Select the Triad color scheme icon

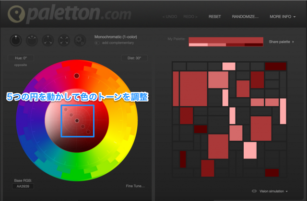(x=48, y=40)
